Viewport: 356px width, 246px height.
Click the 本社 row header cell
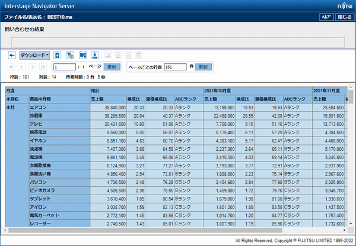(17, 165)
